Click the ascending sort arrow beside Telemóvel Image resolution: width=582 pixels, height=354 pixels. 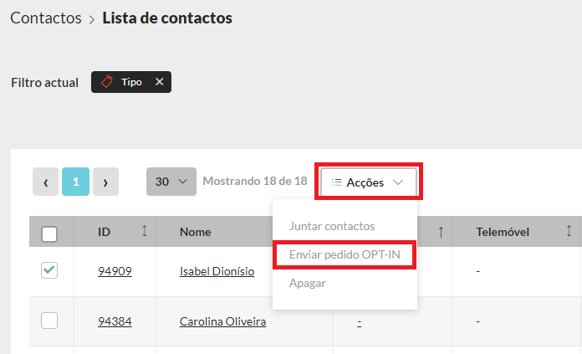coord(441,232)
